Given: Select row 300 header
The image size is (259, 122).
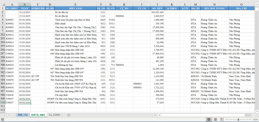Looking at the screenshot, I should [2, 65].
